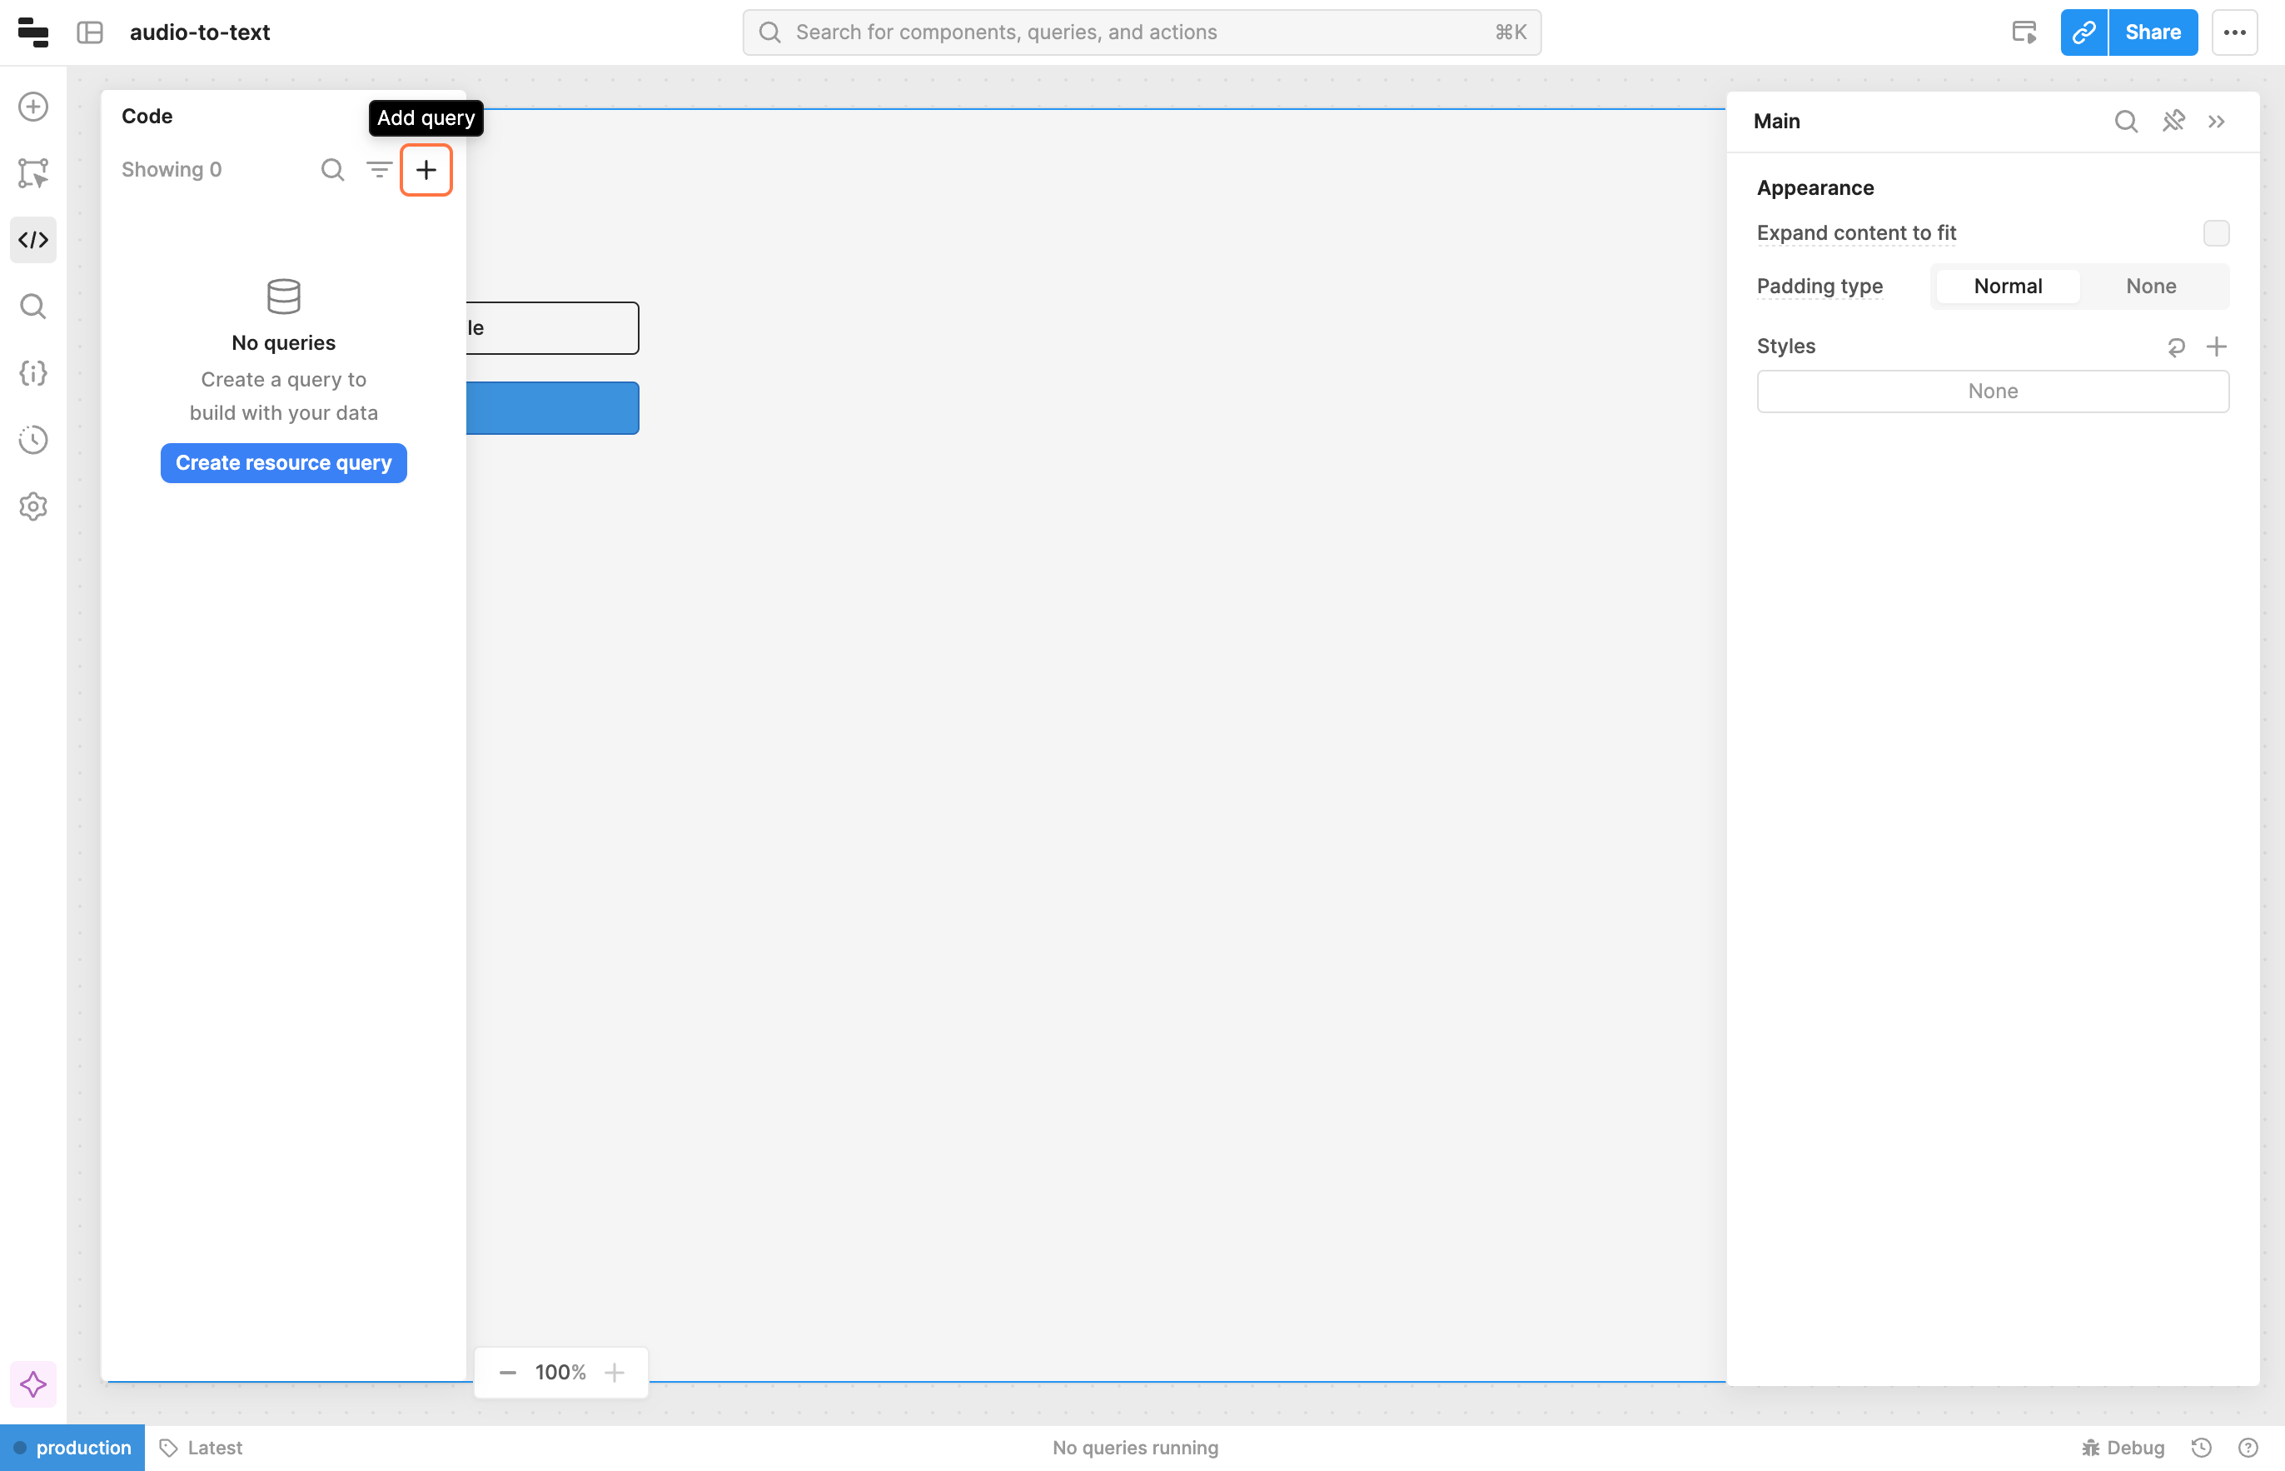The height and width of the screenshot is (1471, 2285).
Task: Click Create resource query button
Action: (x=284, y=463)
